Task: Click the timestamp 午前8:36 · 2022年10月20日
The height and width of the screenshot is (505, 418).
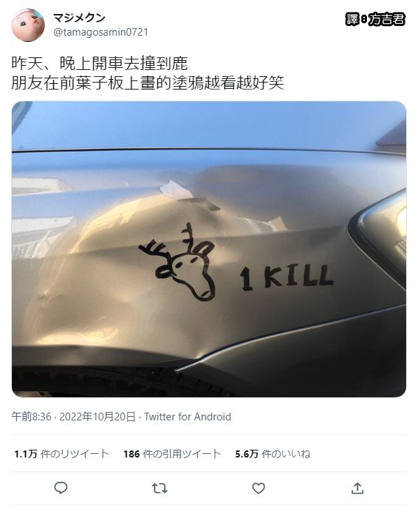Action: pos(73,417)
